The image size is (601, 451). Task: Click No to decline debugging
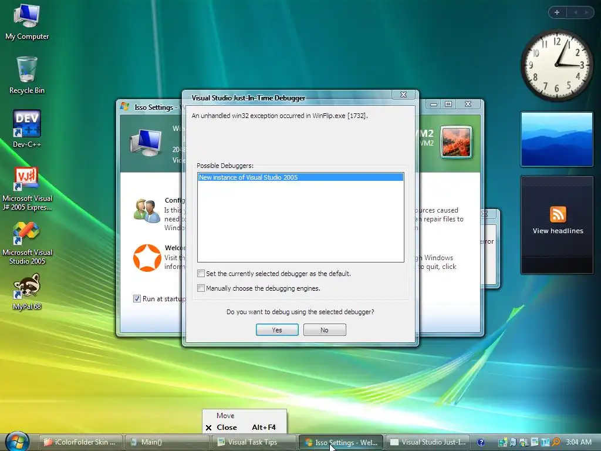point(325,330)
